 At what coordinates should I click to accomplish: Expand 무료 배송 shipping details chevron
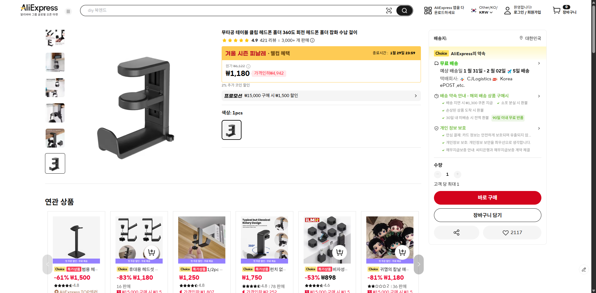[x=539, y=63]
